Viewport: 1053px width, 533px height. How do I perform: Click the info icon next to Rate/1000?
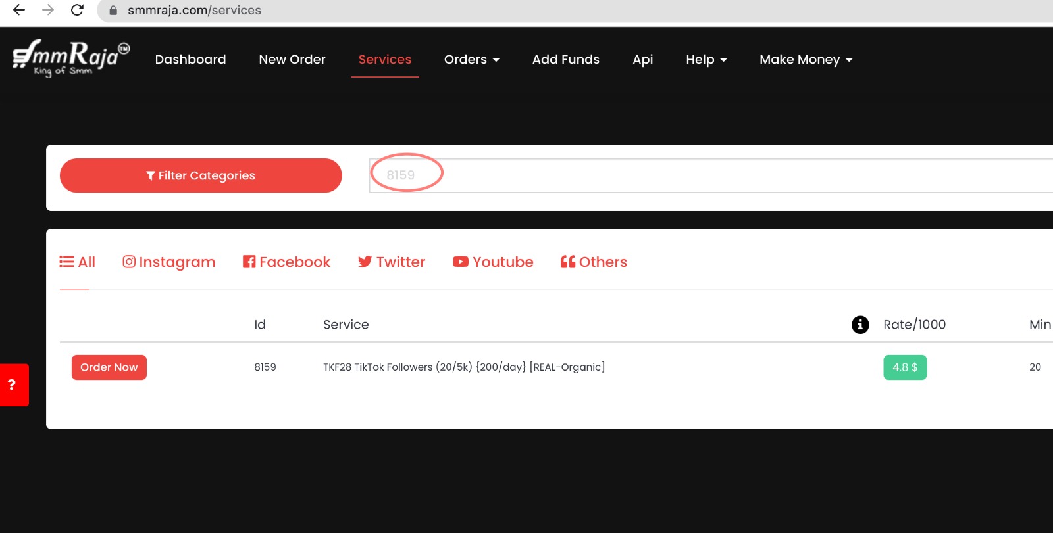[860, 325]
